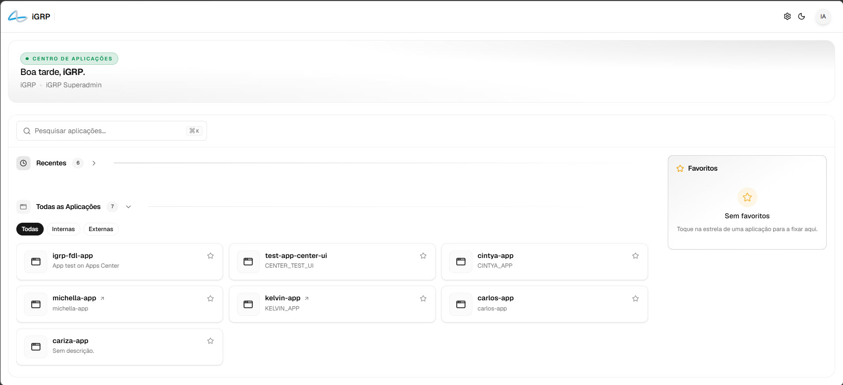
Task: Click external link arrow beside michella-app
Action: click(102, 299)
